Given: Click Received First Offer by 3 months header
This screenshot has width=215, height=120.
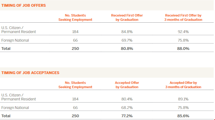Looking at the screenshot, I should (x=183, y=17).
